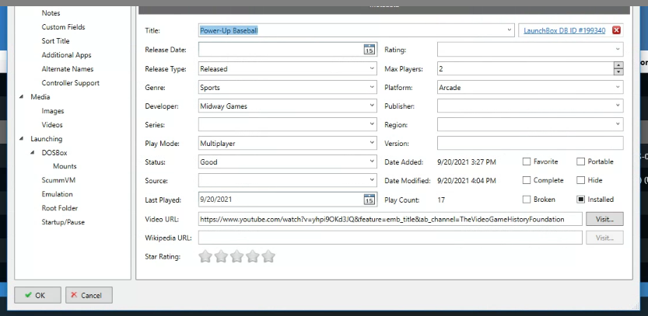Set rating to the third star

point(236,256)
